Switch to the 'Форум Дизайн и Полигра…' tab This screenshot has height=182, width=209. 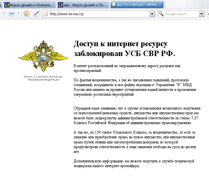tap(29, 5)
